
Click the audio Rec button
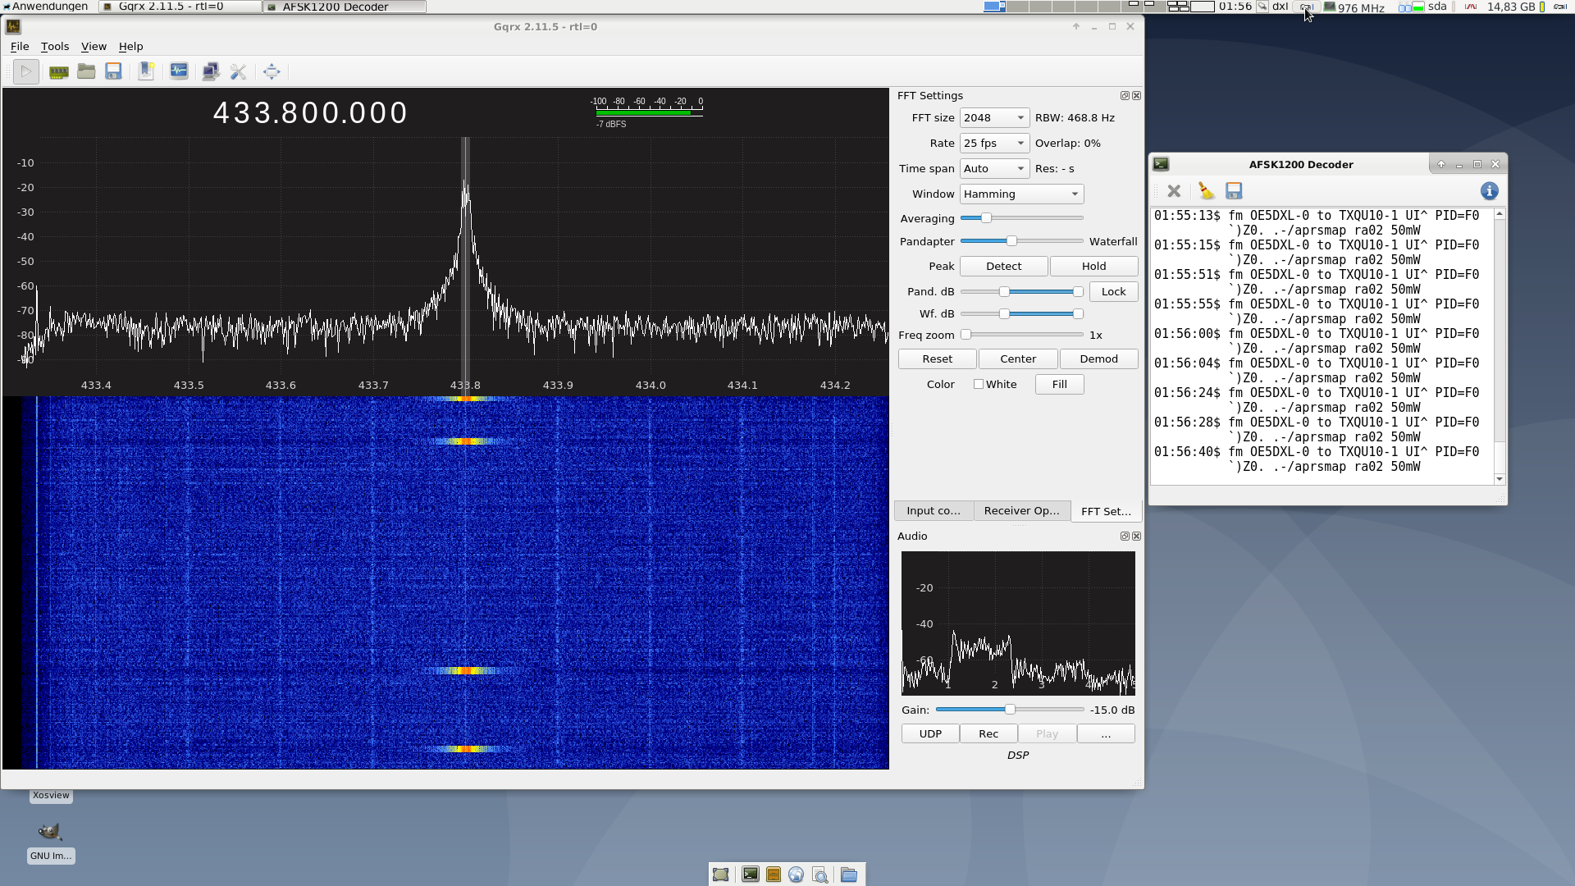989,734
